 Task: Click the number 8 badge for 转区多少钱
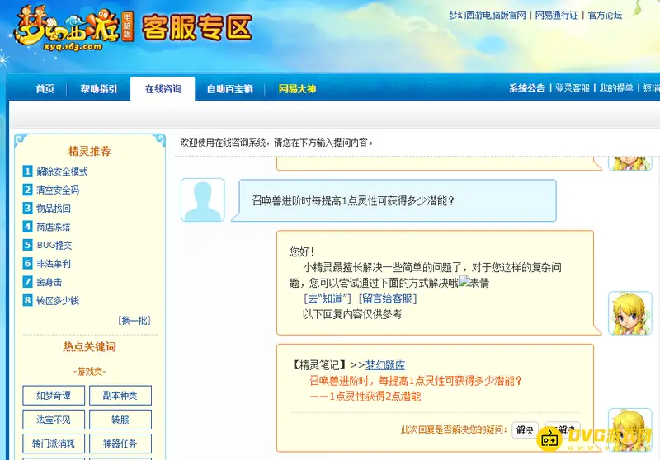click(x=27, y=300)
